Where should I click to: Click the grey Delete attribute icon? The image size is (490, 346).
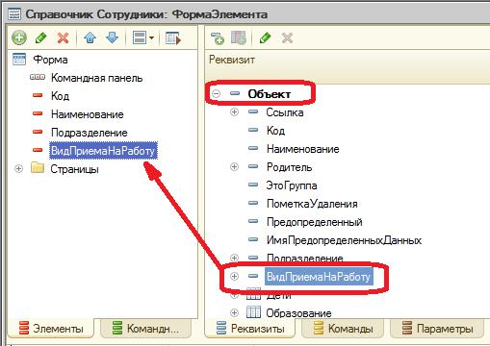coord(287,38)
